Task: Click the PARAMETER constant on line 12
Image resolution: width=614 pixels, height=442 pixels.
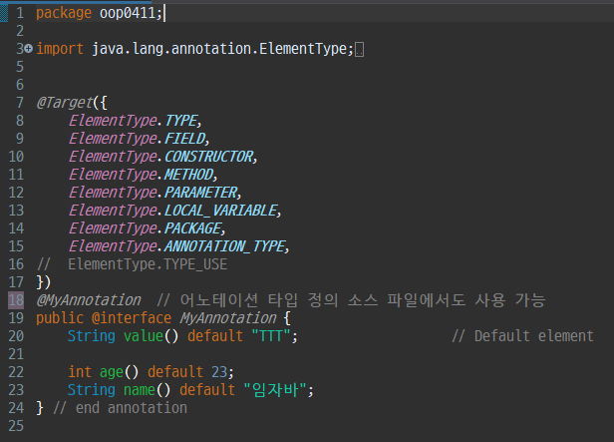Action: tap(200, 193)
